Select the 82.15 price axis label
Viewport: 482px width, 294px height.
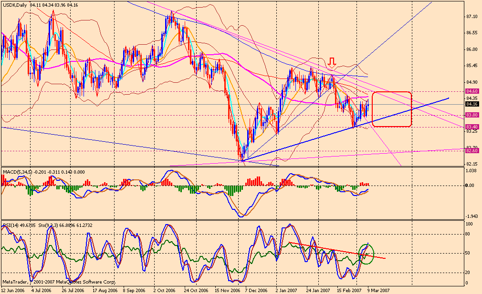click(x=472, y=164)
